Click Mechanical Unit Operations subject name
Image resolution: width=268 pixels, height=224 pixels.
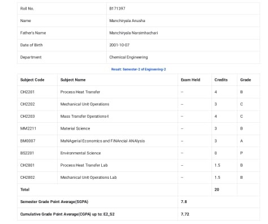pyautogui.click(x=85, y=104)
